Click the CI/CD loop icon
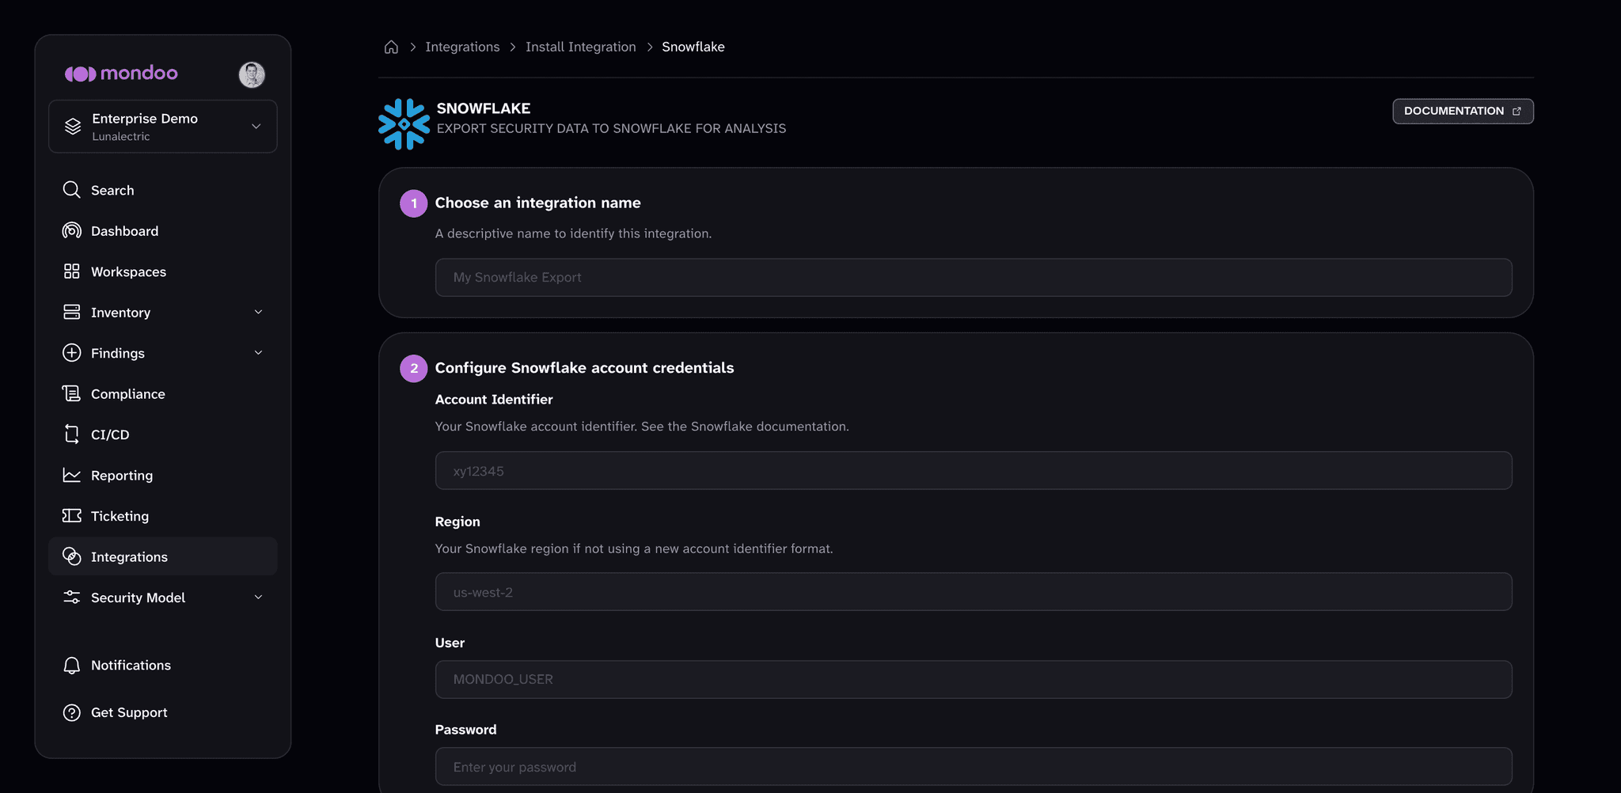The width and height of the screenshot is (1621, 793). click(x=71, y=434)
